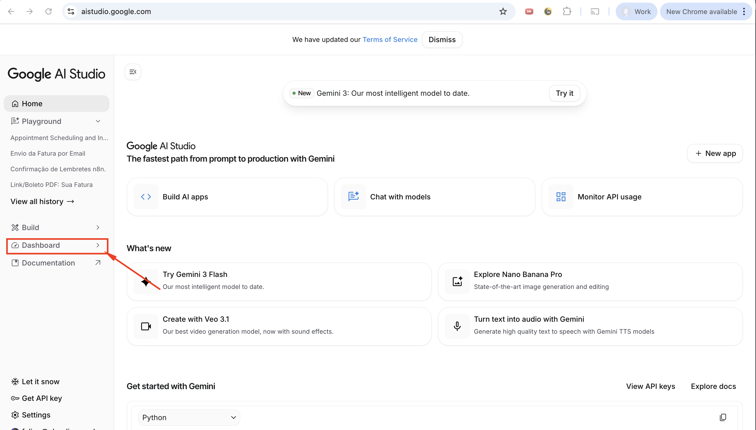Click the Chat with models sparkle icon

pyautogui.click(x=353, y=197)
